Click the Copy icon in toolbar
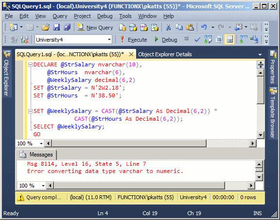The width and height of the screenshot is (280, 220). point(179,28)
